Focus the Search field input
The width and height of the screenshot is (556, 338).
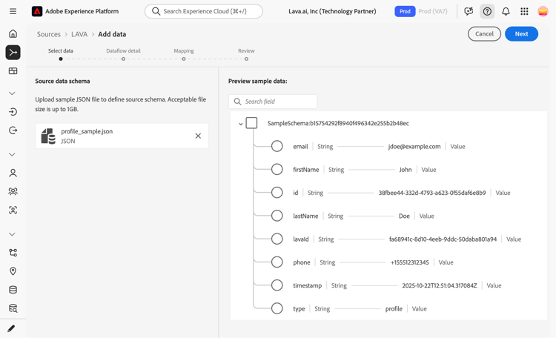tap(273, 102)
